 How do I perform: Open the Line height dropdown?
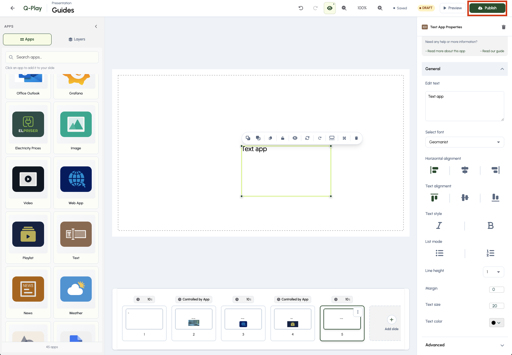pos(493,272)
